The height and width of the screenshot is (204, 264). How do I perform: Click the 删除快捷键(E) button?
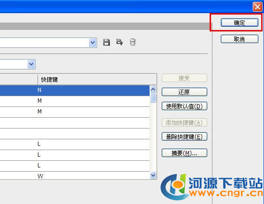[184, 136]
